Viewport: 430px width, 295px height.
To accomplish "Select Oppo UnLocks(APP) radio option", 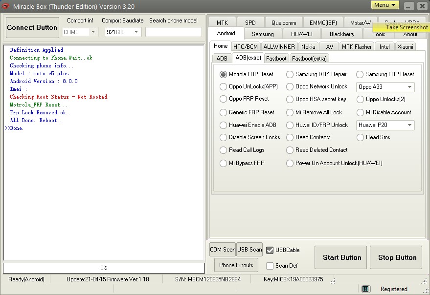I will [x=223, y=86].
